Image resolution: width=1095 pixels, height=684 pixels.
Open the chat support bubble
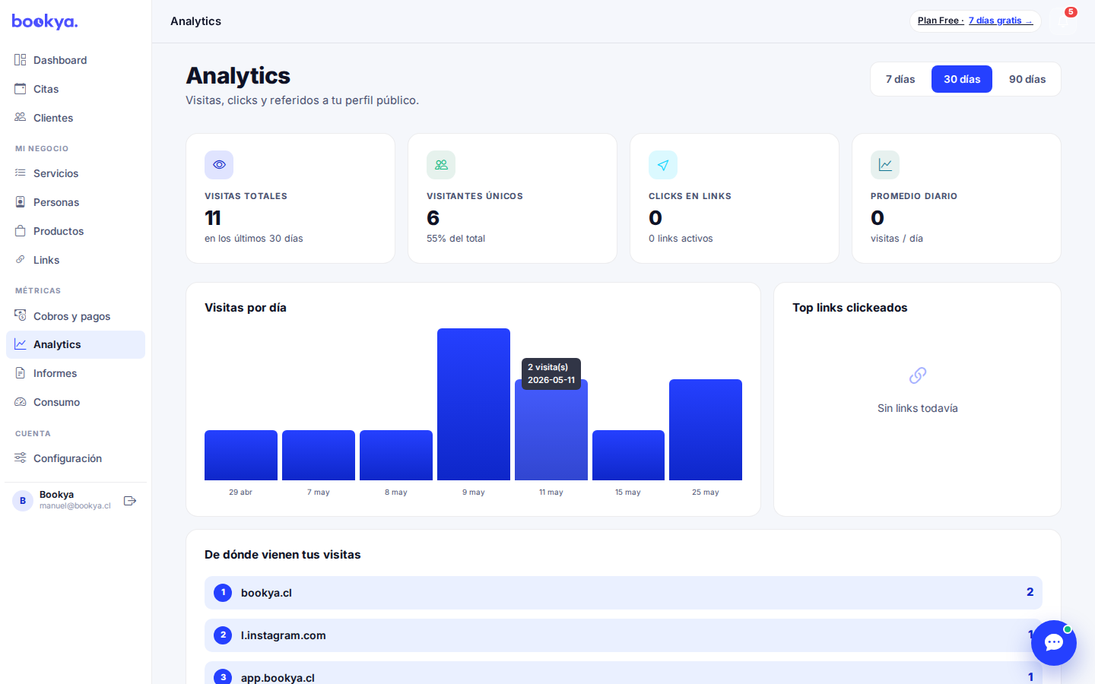pyautogui.click(x=1054, y=643)
